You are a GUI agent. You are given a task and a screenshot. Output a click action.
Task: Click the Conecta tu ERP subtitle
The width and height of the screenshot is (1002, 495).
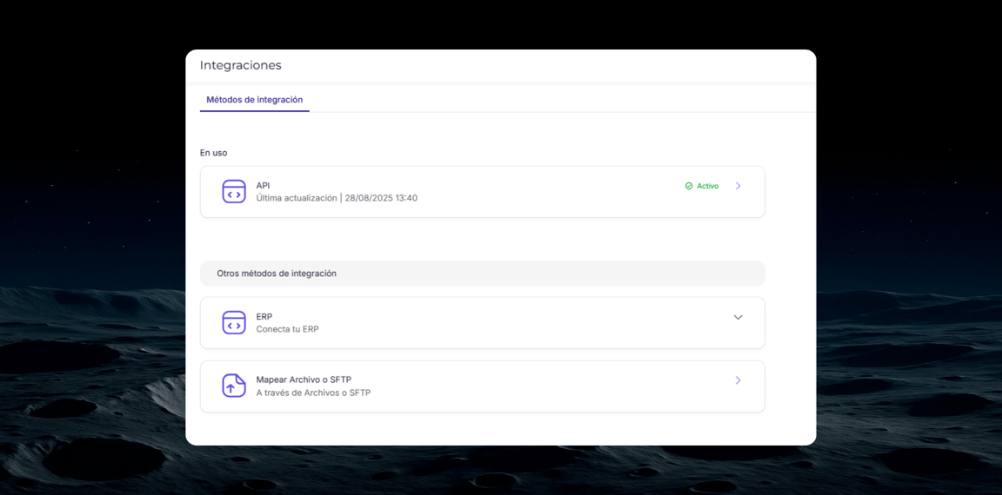(x=287, y=329)
